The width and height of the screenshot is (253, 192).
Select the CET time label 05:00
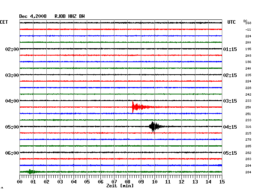(12, 127)
